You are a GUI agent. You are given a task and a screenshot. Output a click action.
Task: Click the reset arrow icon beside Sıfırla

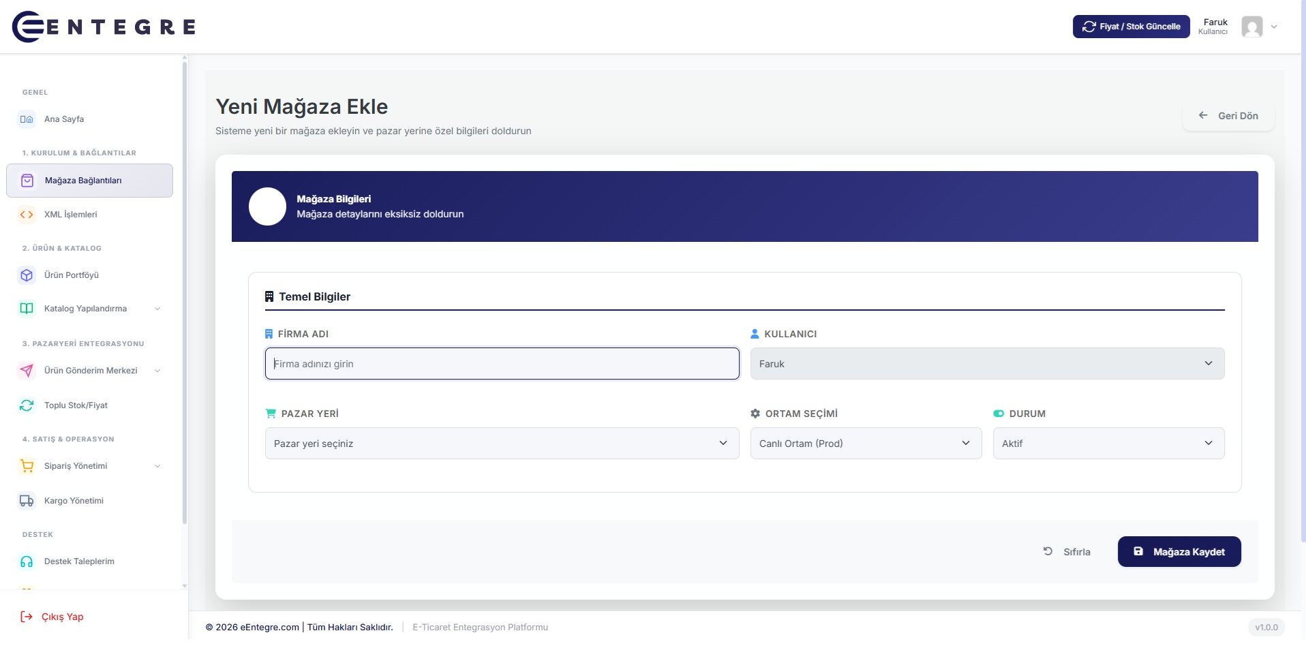(1048, 551)
